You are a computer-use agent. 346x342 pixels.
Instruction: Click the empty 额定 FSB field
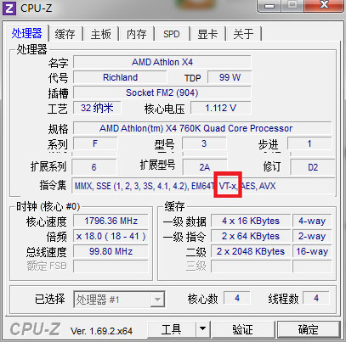pos(111,266)
